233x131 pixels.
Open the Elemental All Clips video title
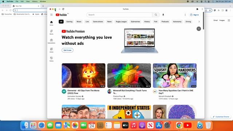pyautogui.click(x=83, y=92)
